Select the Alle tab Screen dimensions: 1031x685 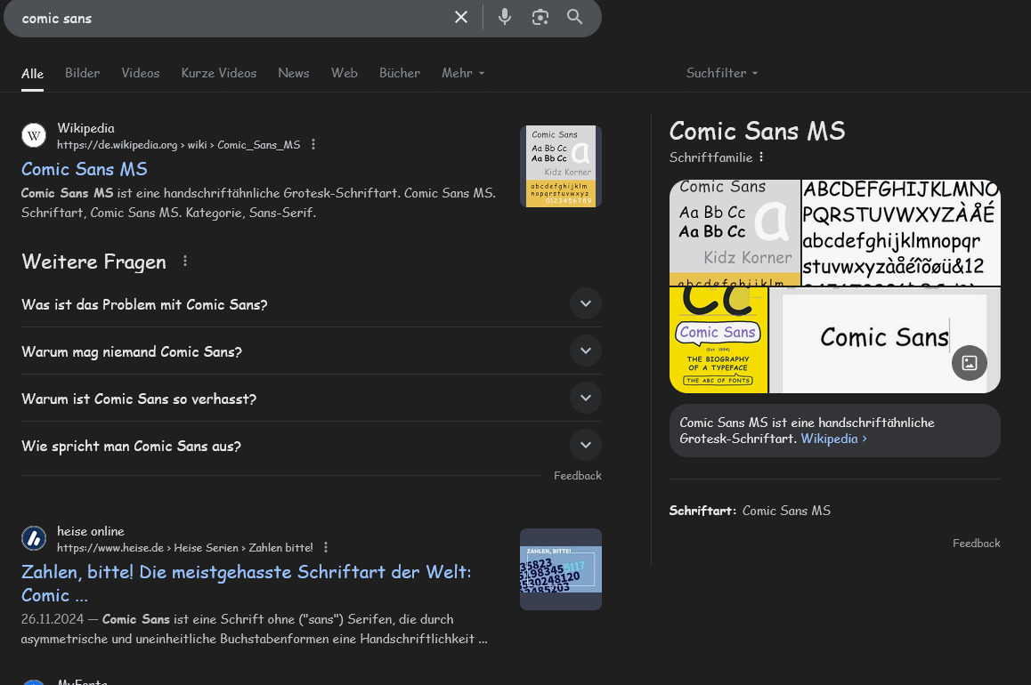(32, 74)
